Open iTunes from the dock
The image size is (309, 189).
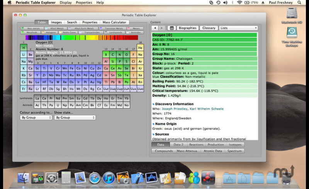click(x=109, y=178)
